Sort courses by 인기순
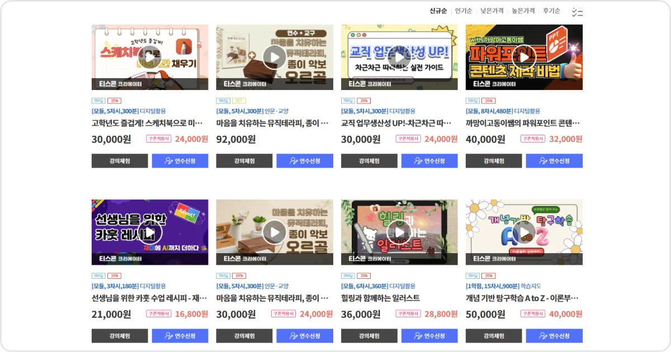The width and height of the screenshot is (671, 352). 464,11
